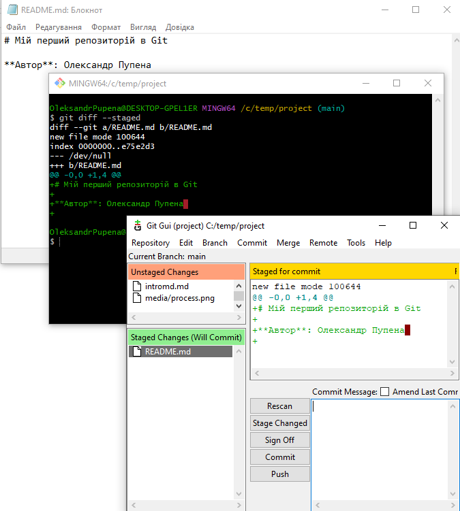Enable Amend Last Commit checkbox
460x511 pixels.
(385, 392)
